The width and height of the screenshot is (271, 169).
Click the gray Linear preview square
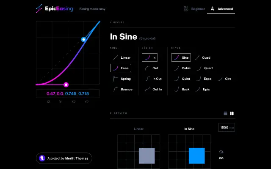pyautogui.click(x=147, y=156)
